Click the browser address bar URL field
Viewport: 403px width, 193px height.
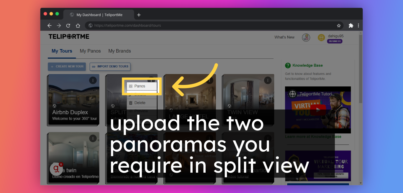(x=214, y=26)
